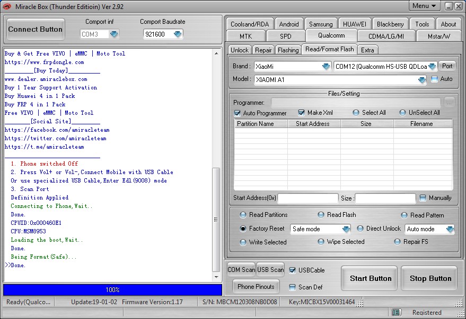This screenshot has height=319, width=466.
Task: Open the Read/Format Flash sub-tab
Action: pyautogui.click(x=330, y=49)
